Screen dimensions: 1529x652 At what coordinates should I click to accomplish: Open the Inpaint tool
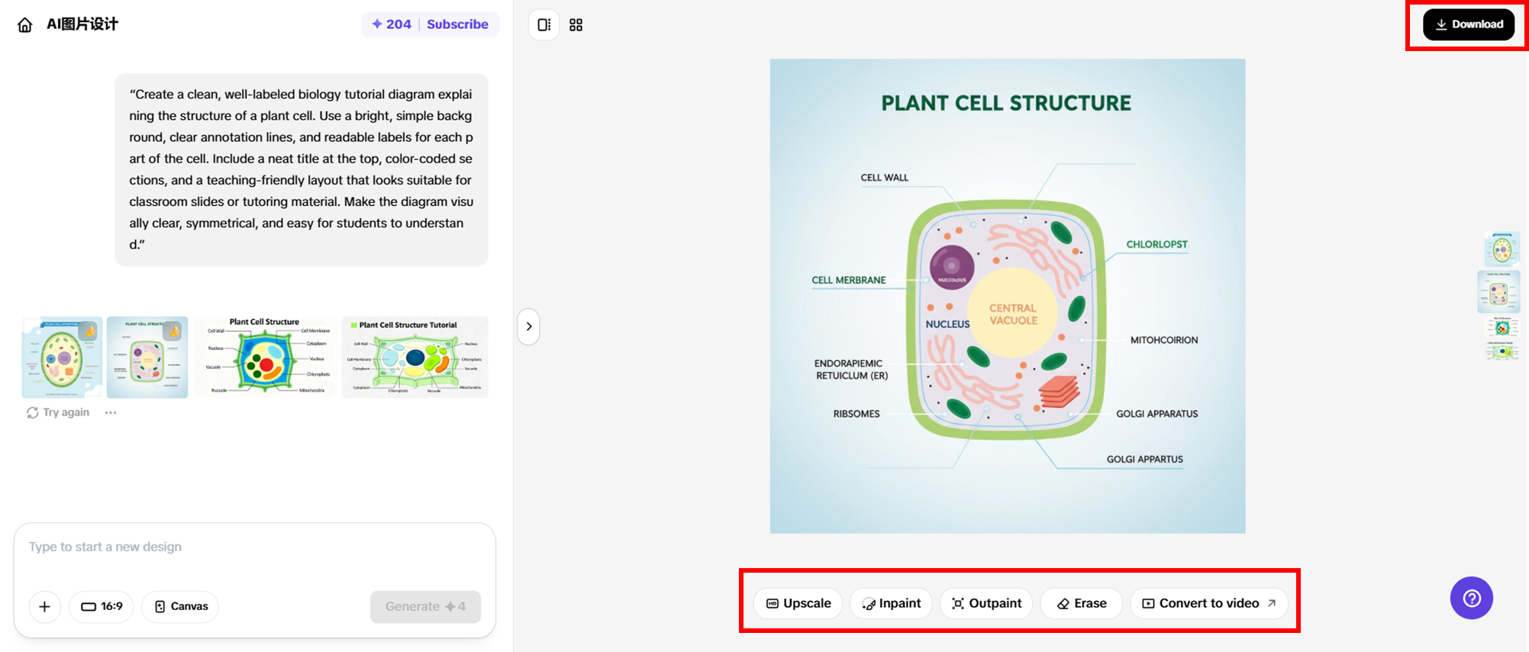pos(892,603)
